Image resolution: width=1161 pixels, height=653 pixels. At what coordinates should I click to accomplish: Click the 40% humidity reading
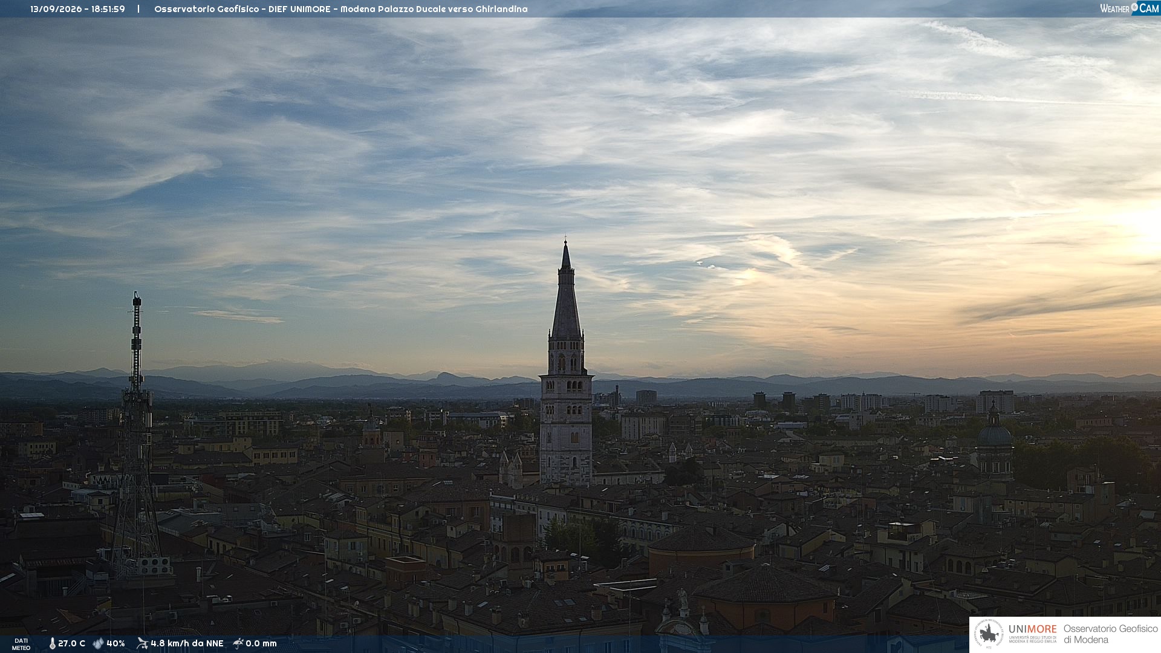[x=115, y=644]
